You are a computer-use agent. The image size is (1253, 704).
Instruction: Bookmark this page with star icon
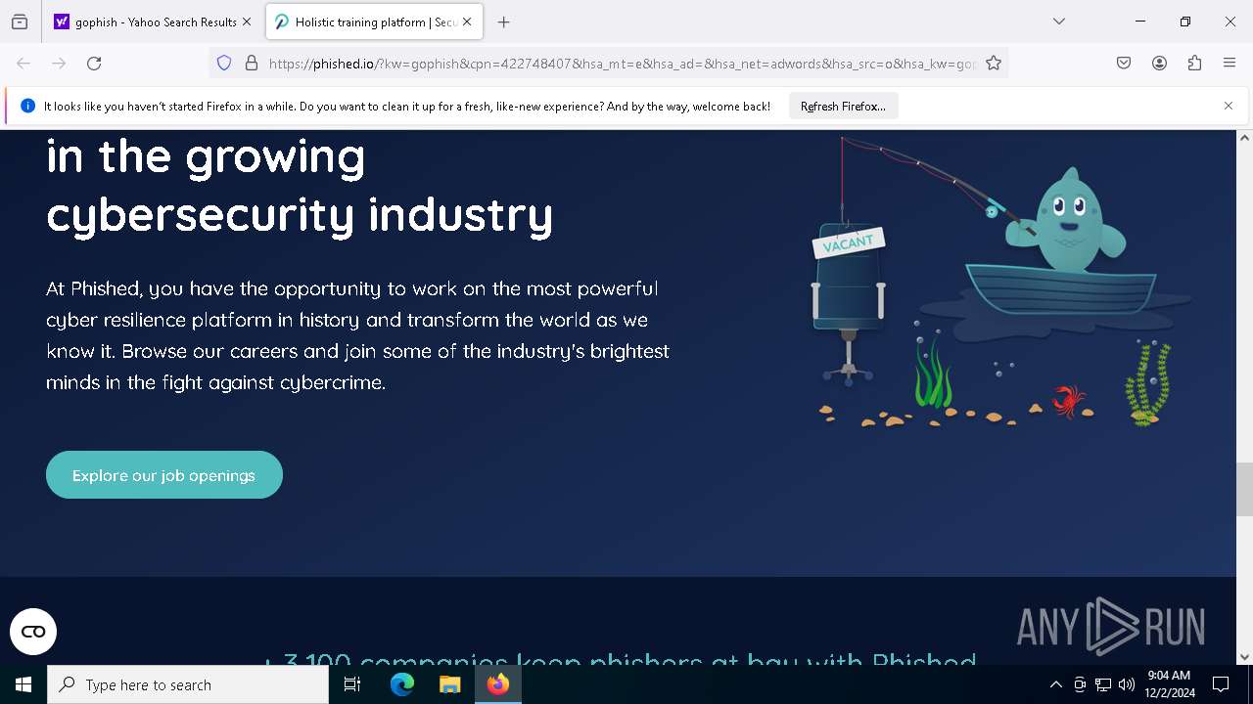click(994, 63)
